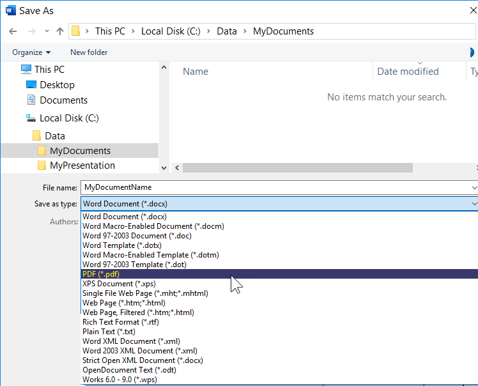This screenshot has width=478, height=386.
Task: Open recent locations chevron
Action: (x=47, y=31)
